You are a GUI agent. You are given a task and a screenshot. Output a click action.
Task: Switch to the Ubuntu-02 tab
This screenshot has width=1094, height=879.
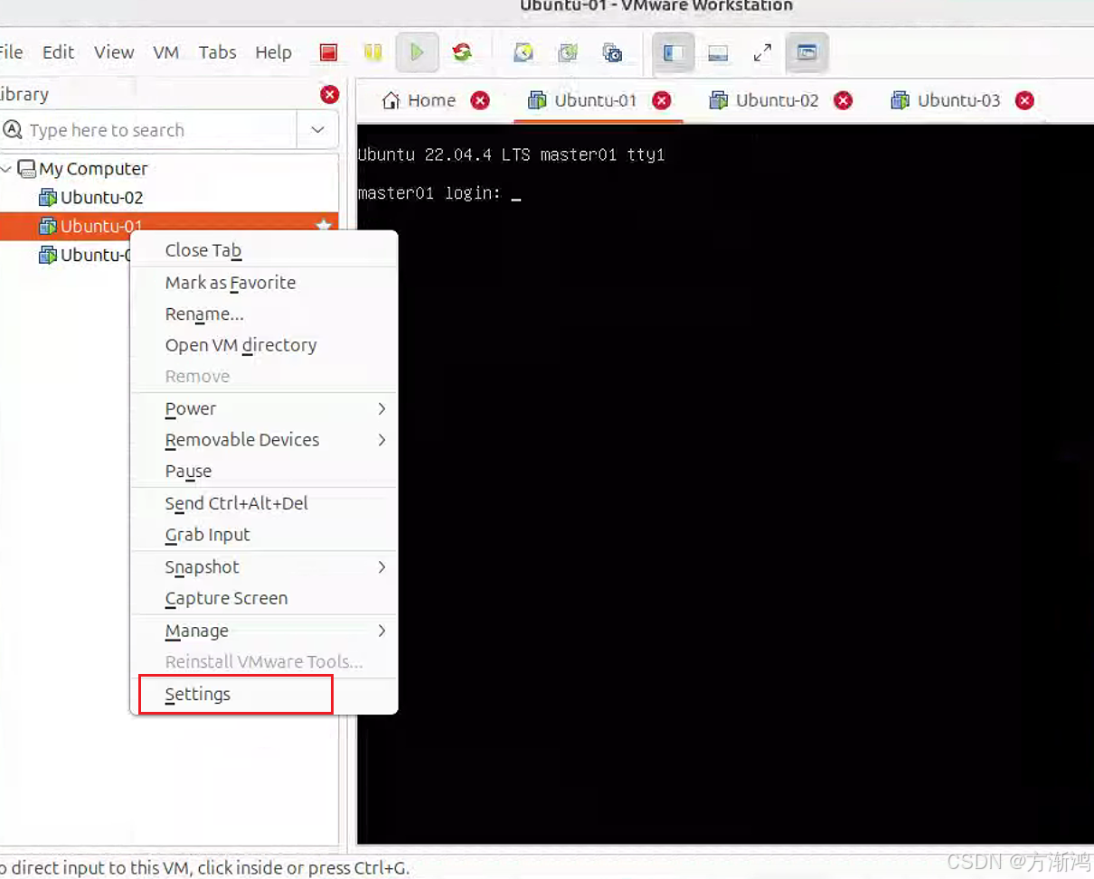(x=765, y=100)
